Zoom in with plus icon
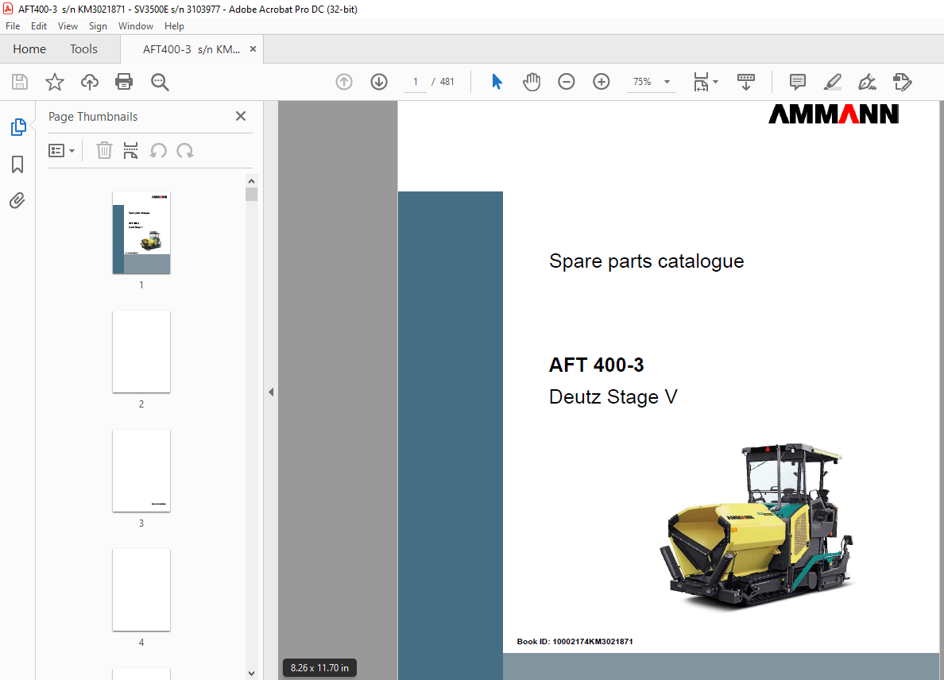944x680 pixels. (602, 82)
